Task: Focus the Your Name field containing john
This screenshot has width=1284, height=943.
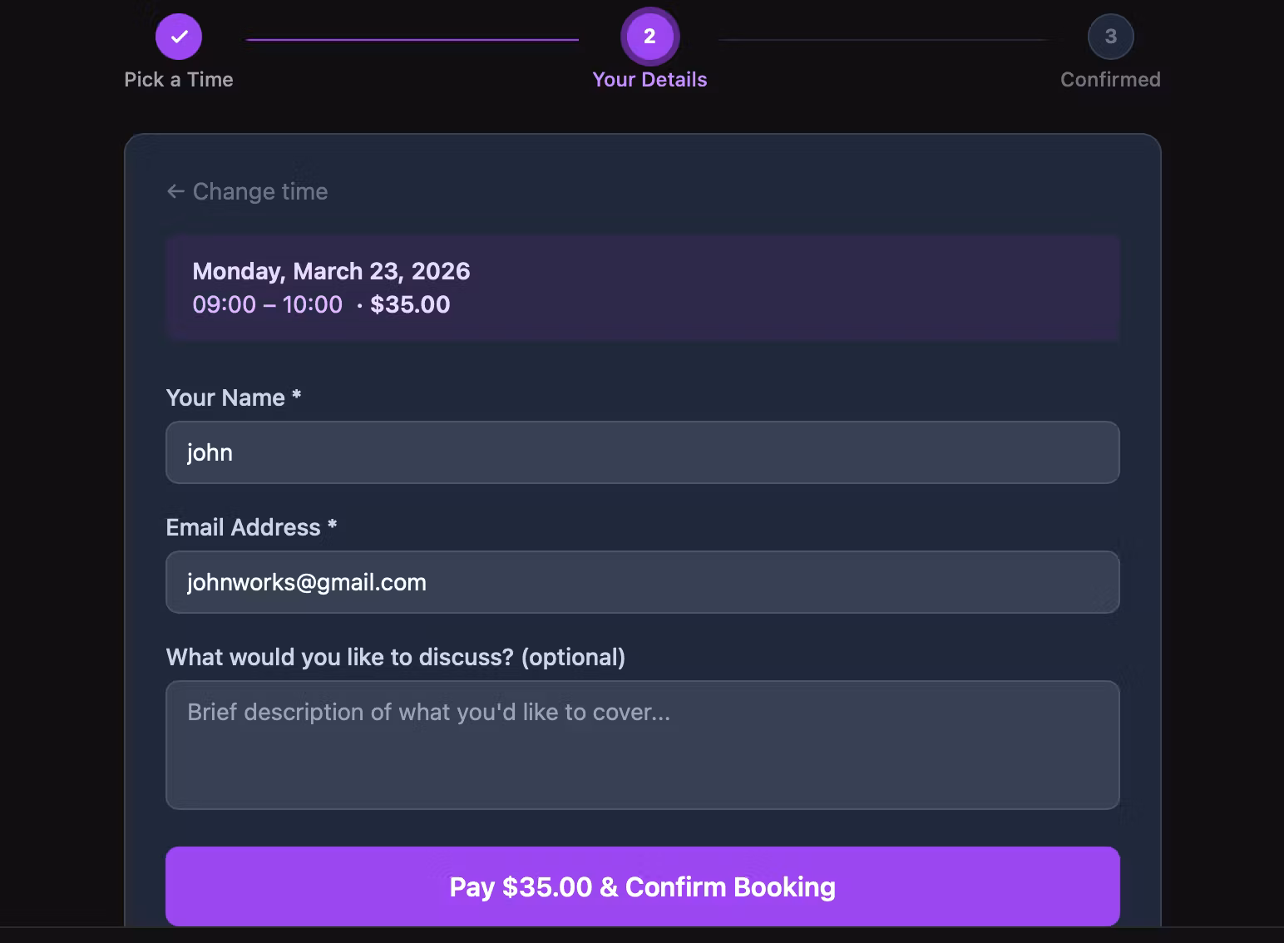Action: [643, 452]
